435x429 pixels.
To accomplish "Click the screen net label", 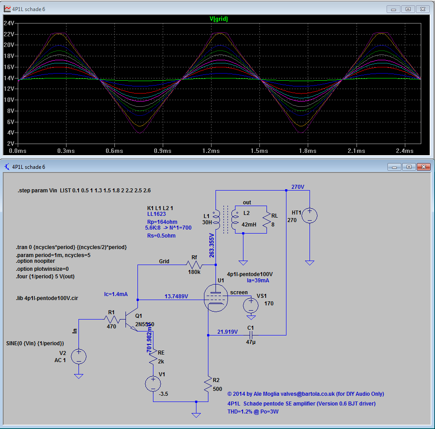I will click(x=239, y=292).
